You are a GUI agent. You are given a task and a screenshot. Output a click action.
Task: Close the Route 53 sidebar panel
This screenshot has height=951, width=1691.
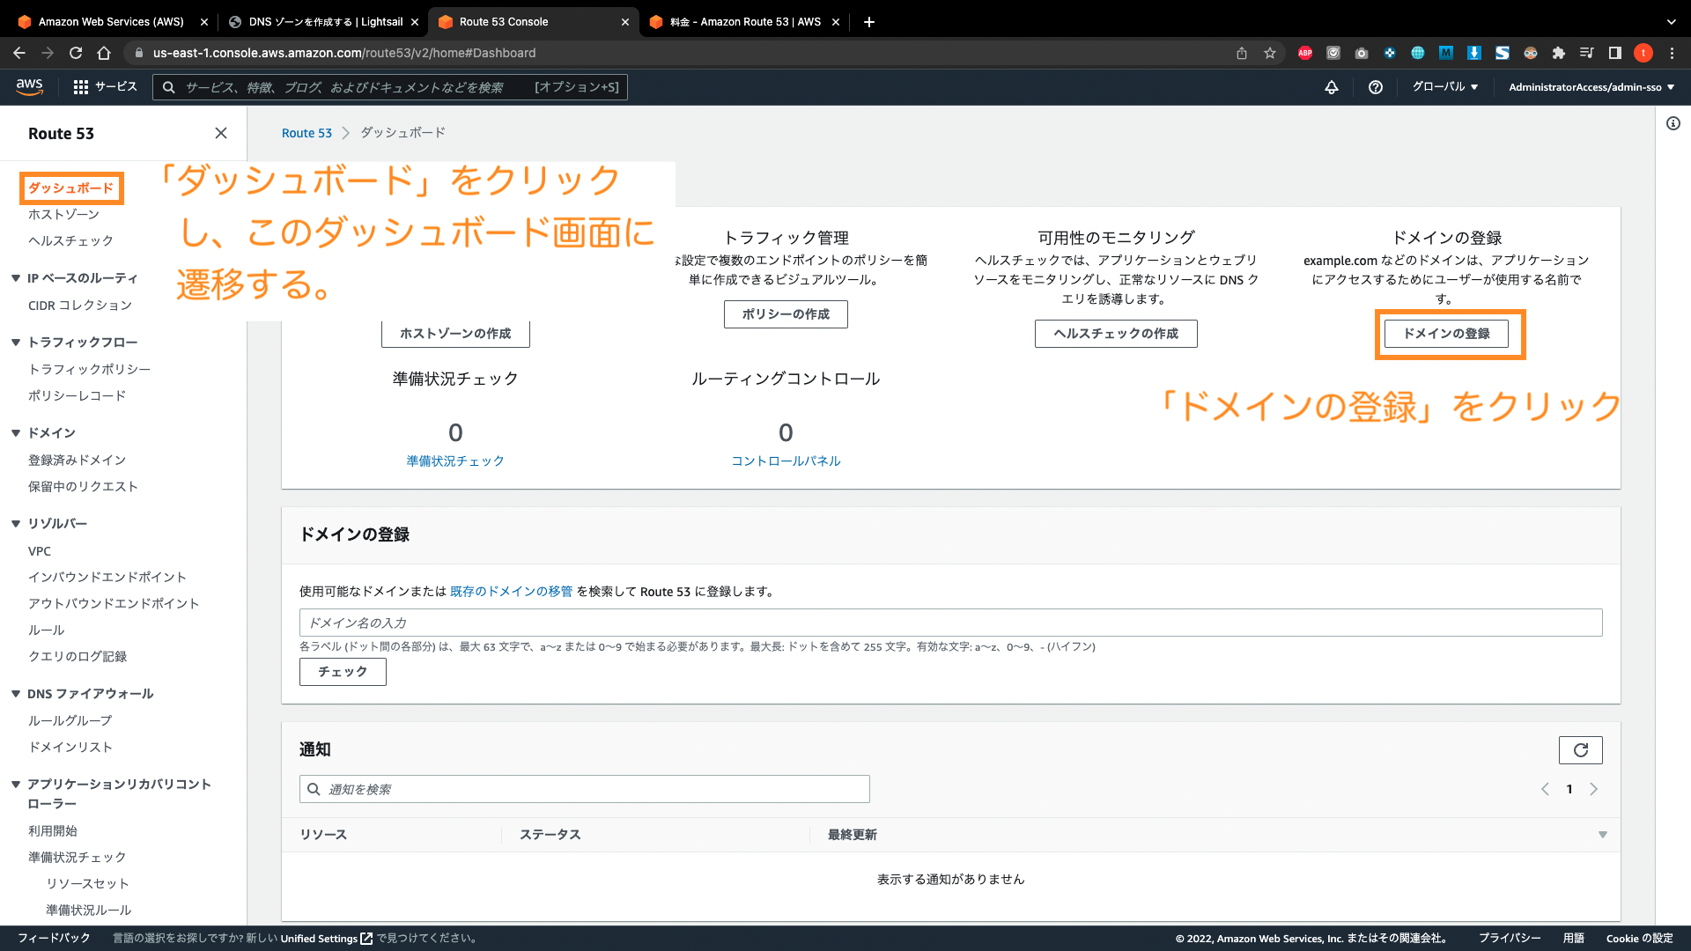(x=221, y=133)
